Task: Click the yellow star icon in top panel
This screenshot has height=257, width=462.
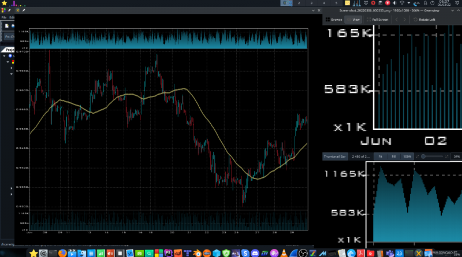Action: tap(5, 3)
